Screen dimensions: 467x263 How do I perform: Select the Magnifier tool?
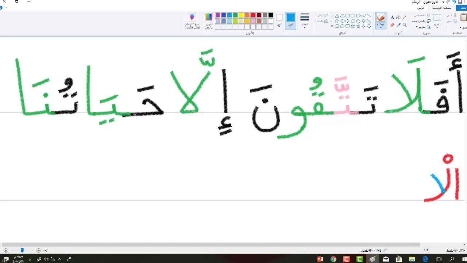pyautogui.click(x=405, y=25)
